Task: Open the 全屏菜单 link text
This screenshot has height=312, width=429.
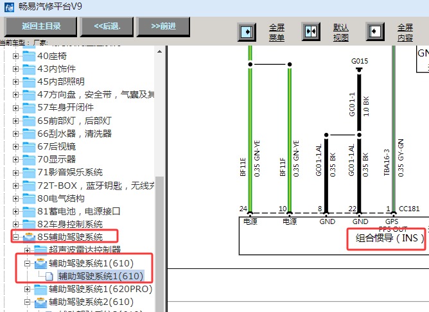Action: [277, 32]
